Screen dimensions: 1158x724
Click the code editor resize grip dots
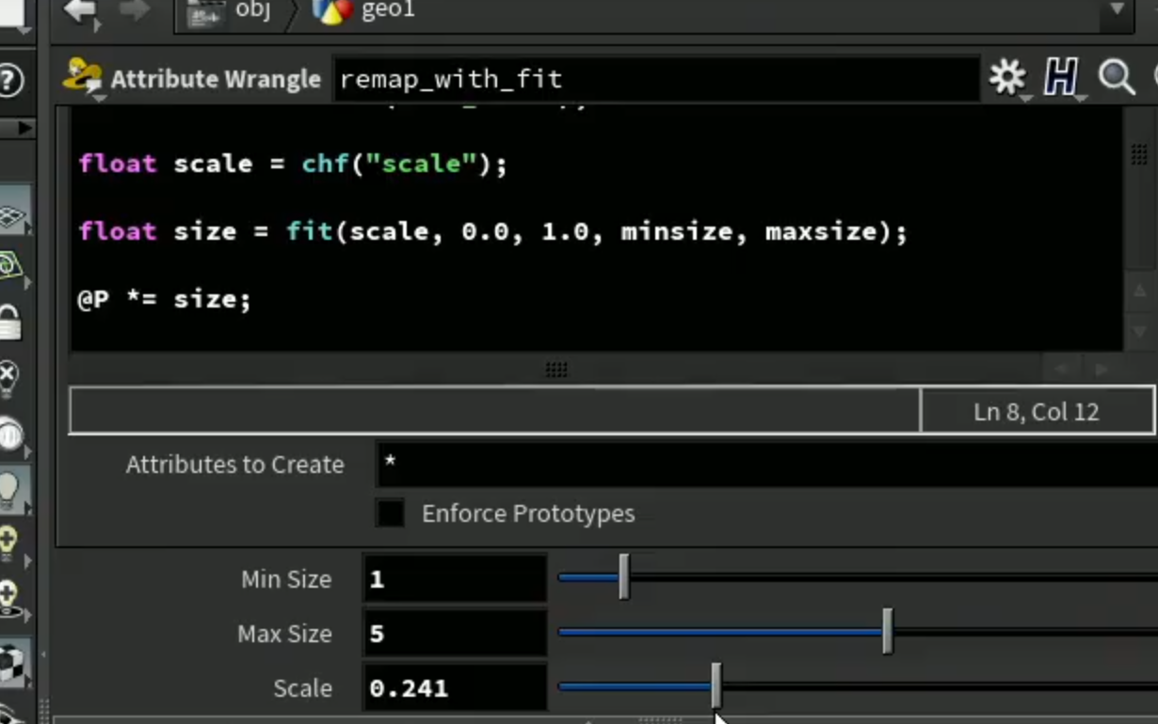[x=556, y=370]
